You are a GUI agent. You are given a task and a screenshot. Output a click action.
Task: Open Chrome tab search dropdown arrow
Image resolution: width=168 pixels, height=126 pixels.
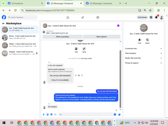click(x=3, y=3)
